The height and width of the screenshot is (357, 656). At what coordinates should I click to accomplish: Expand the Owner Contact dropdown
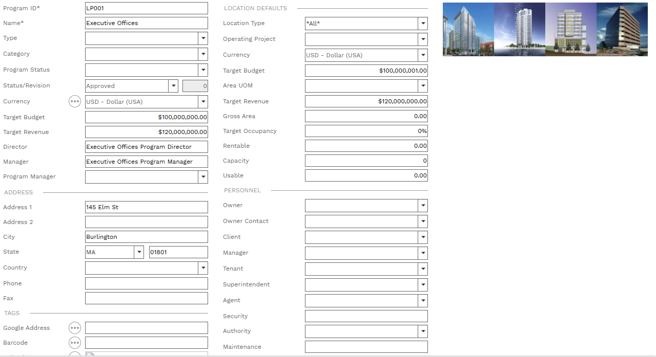(423, 221)
